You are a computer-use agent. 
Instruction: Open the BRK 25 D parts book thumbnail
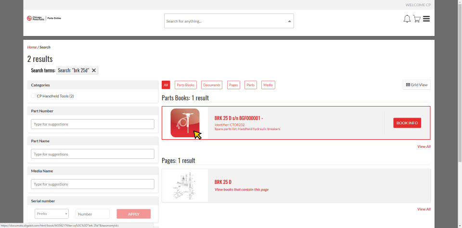point(185,123)
